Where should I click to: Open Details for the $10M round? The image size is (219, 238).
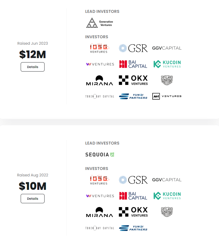33,199
